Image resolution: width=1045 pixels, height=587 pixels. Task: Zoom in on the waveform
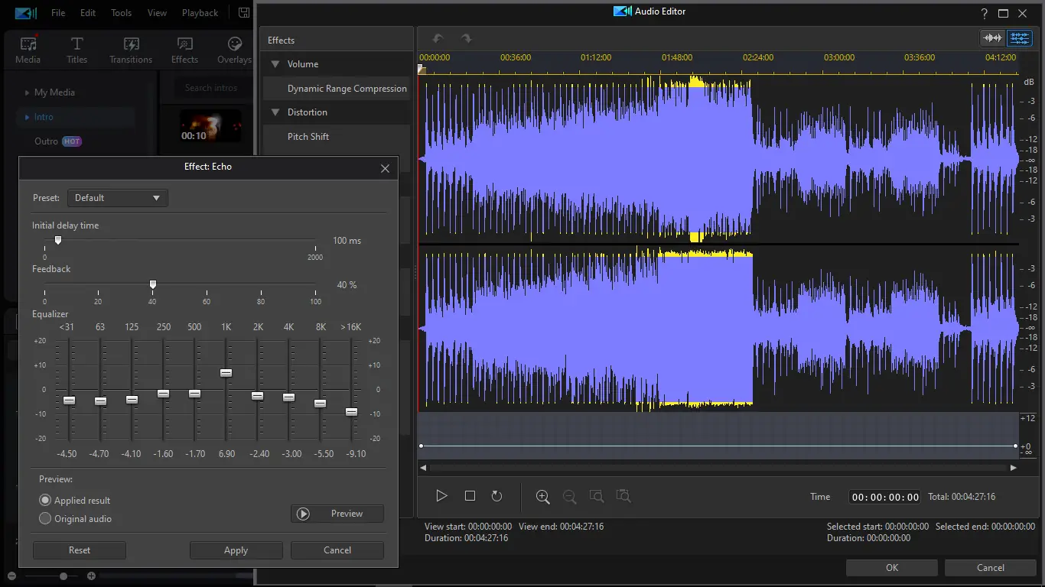542,497
